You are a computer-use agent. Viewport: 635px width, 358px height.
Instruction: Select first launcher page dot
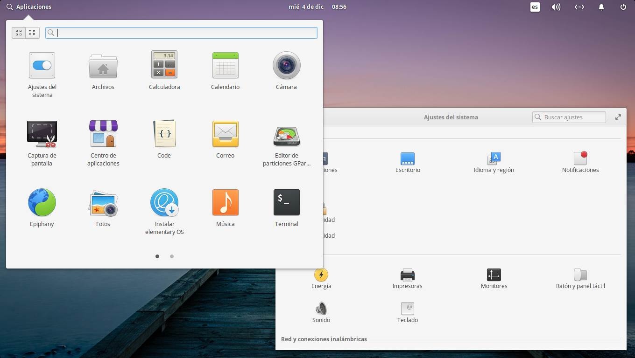[157, 256]
